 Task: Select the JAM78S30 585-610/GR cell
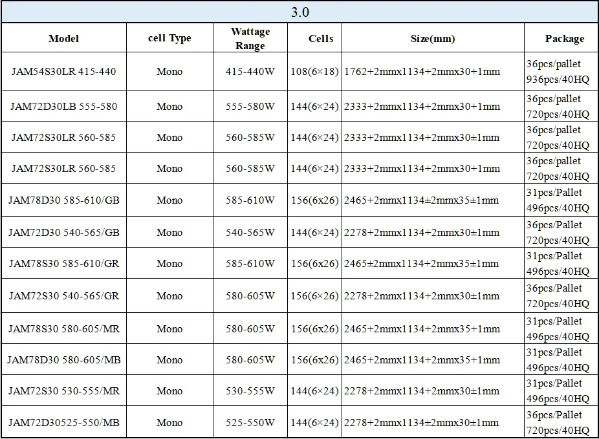pyautogui.click(x=64, y=263)
